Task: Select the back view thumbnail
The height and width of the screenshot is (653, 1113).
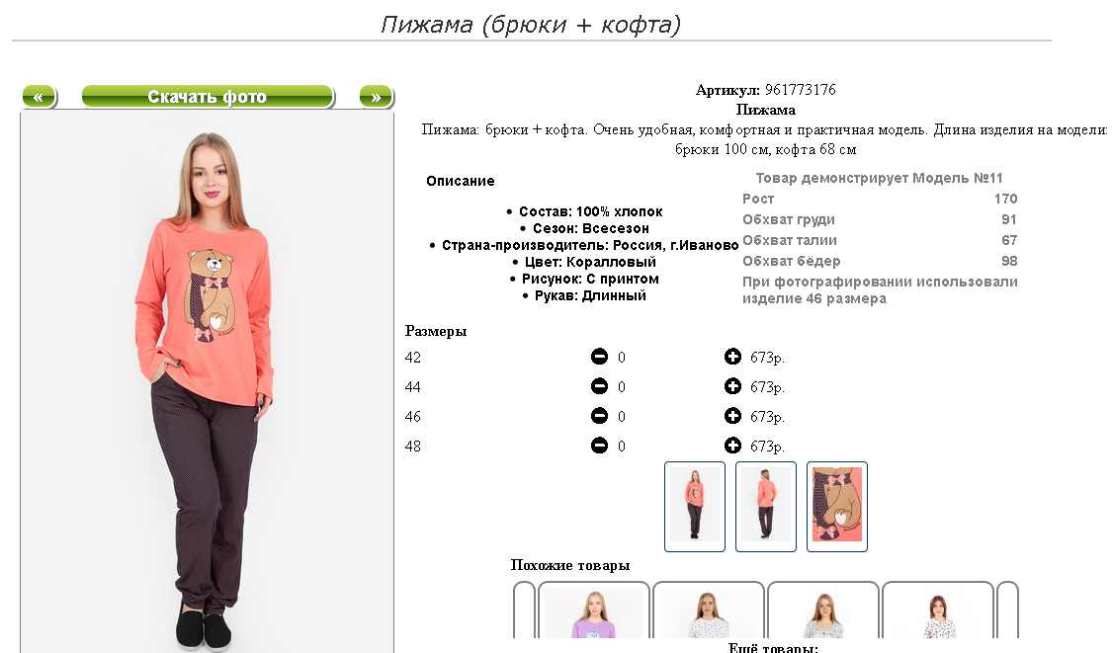Action: coord(766,507)
